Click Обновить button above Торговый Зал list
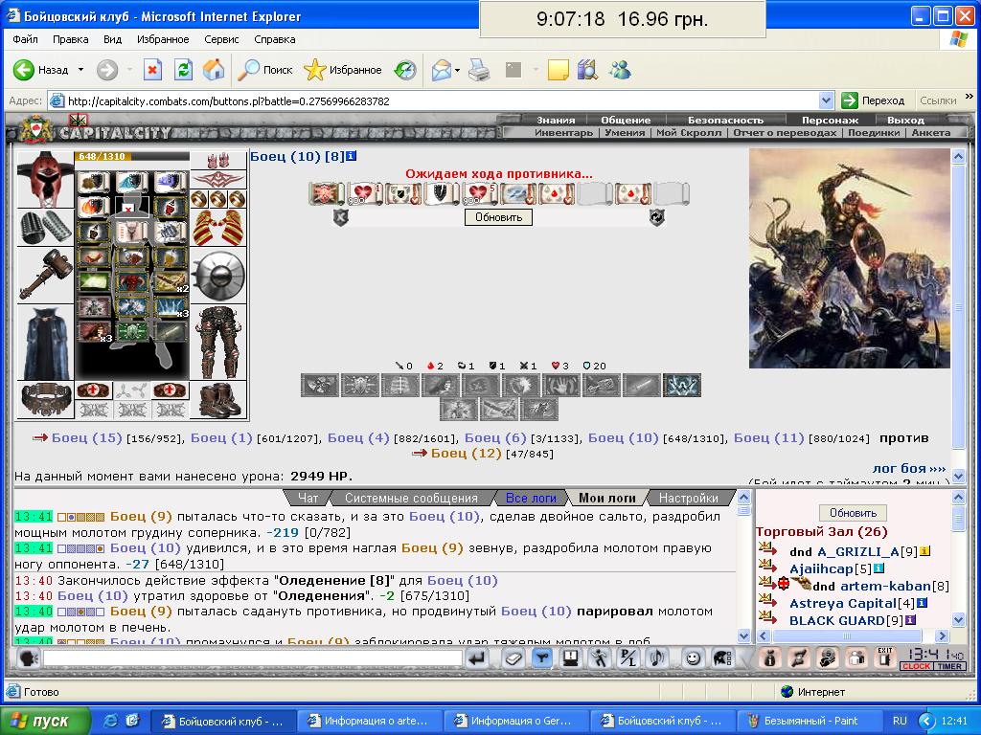The width and height of the screenshot is (981, 735). pyautogui.click(x=854, y=513)
